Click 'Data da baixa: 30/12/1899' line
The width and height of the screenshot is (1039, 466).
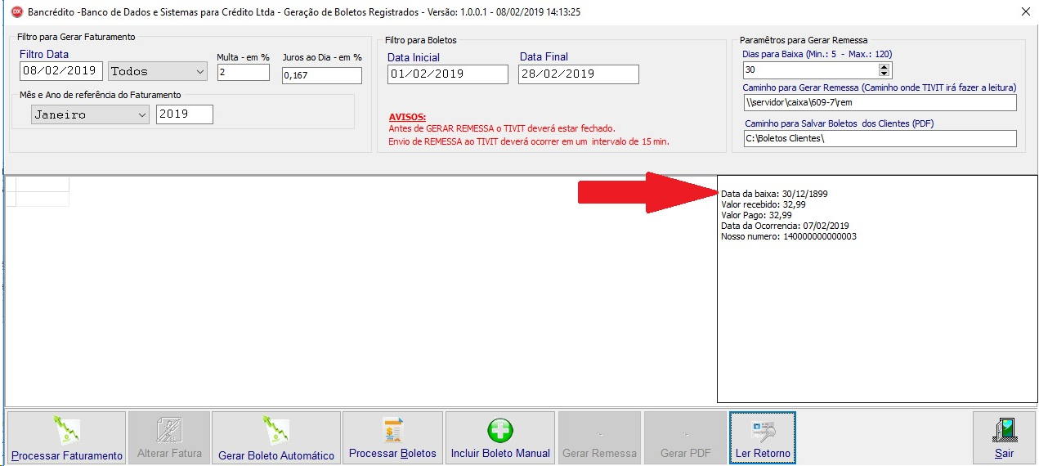pos(774,194)
